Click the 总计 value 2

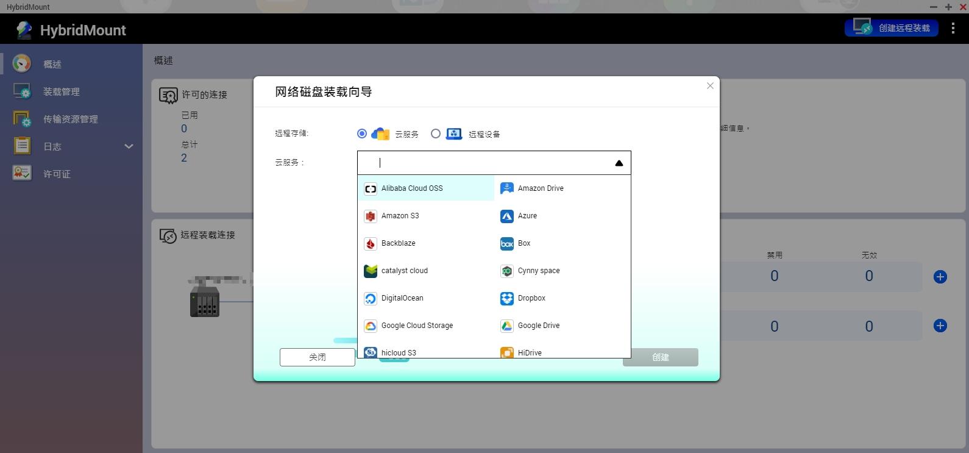pos(184,158)
